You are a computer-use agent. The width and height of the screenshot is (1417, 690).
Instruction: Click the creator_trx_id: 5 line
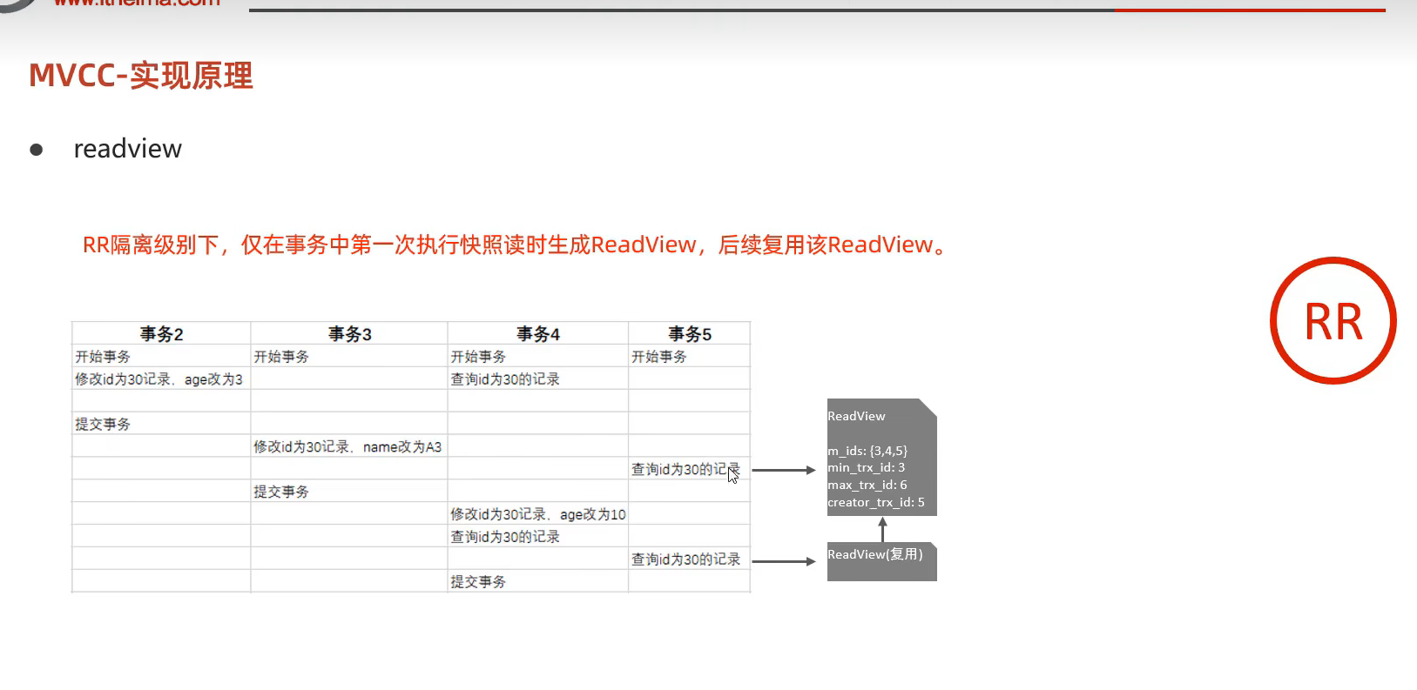876,502
